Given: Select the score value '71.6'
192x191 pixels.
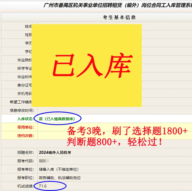Looking at the screenshot, I should coord(43,186).
